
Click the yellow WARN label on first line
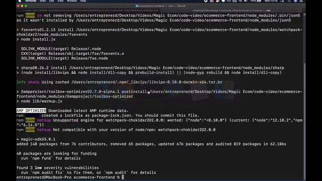pyautogui.click(x=30, y=16)
